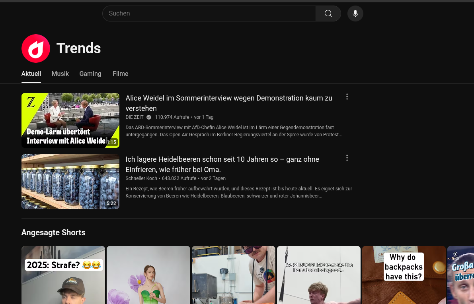The image size is (474, 304).
Task: Open the '2025: Strafe?' short
Action: click(x=63, y=275)
